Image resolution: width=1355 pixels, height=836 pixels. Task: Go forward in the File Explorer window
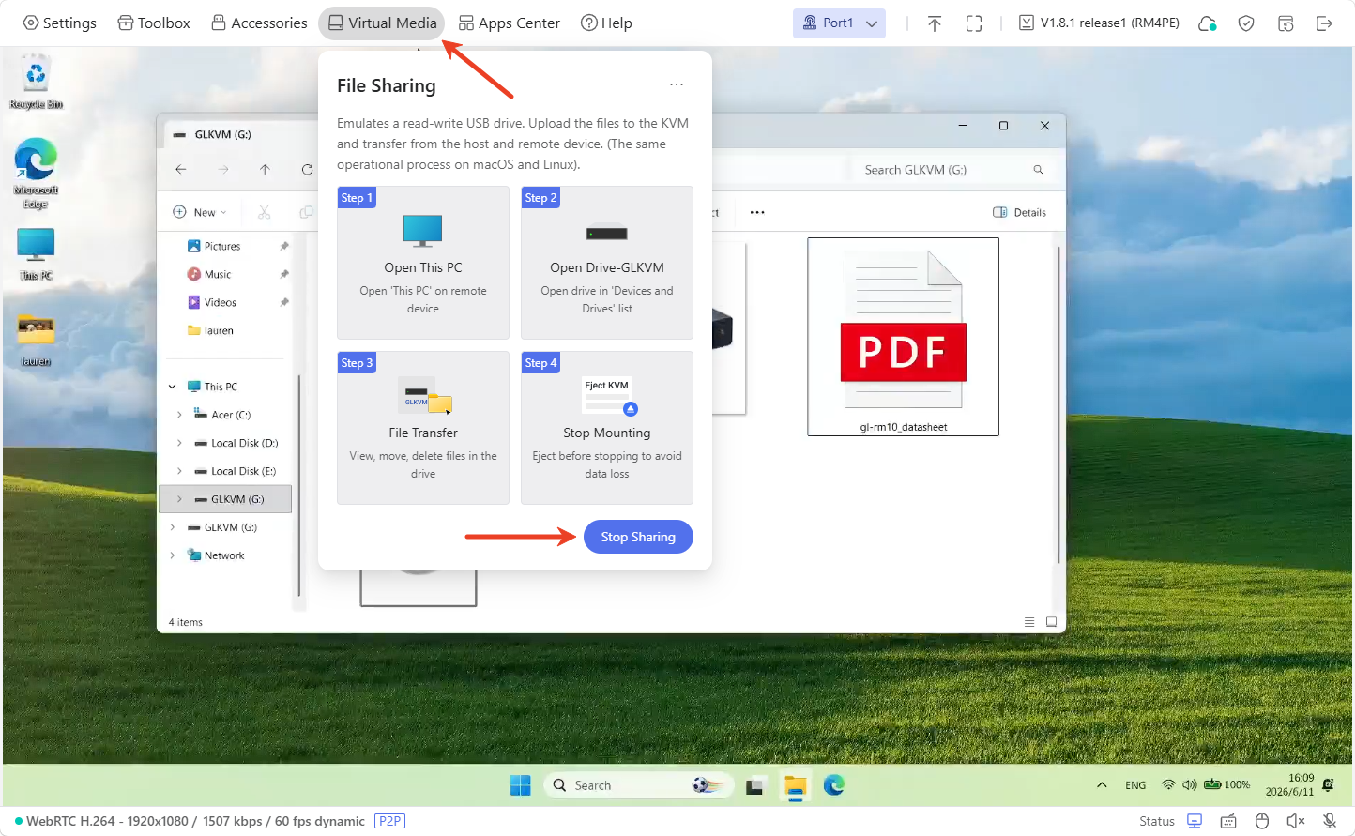[x=223, y=170]
